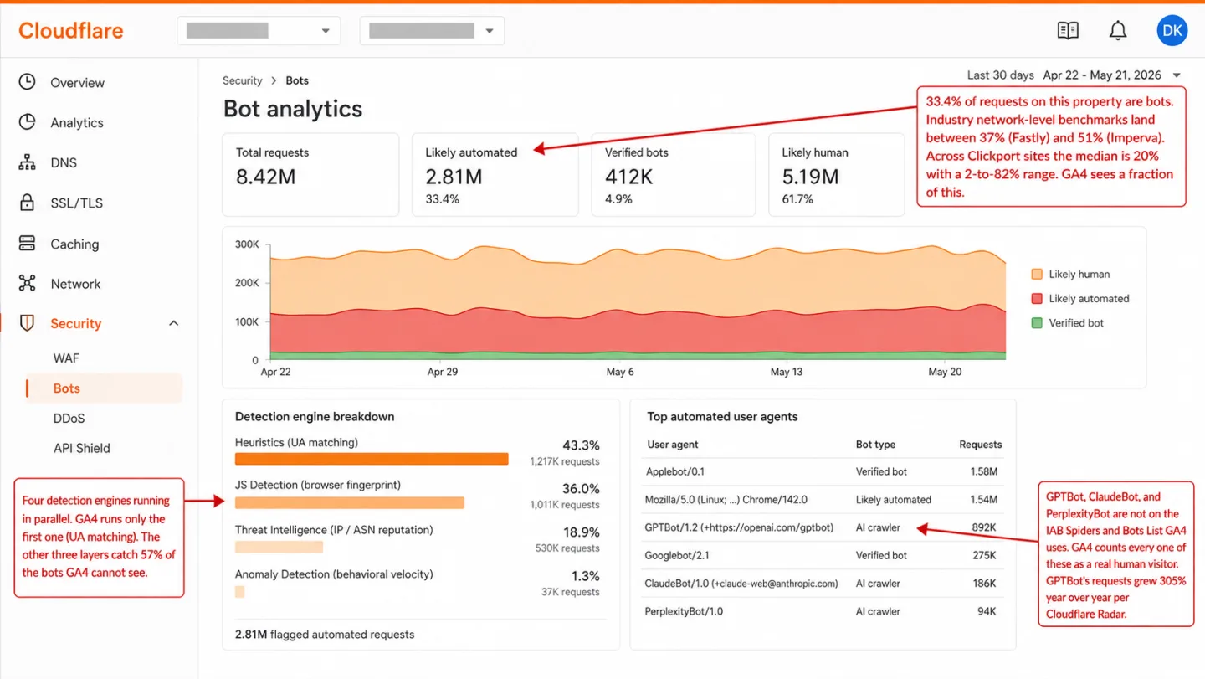Image resolution: width=1205 pixels, height=679 pixels.
Task: Click the Analytics pie chart icon
Action: 28,122
